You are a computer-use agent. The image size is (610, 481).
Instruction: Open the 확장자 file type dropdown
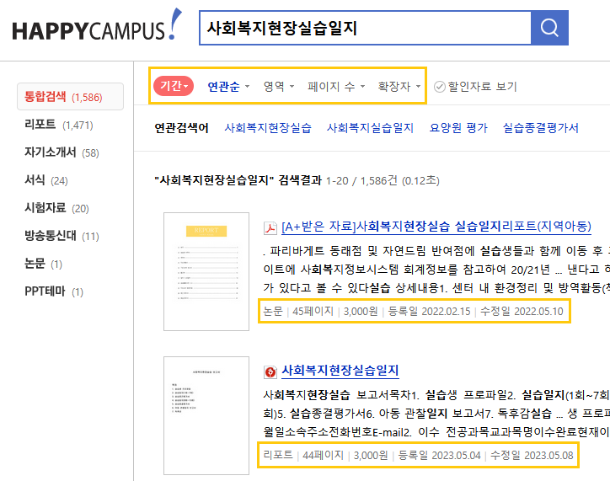[x=399, y=86]
